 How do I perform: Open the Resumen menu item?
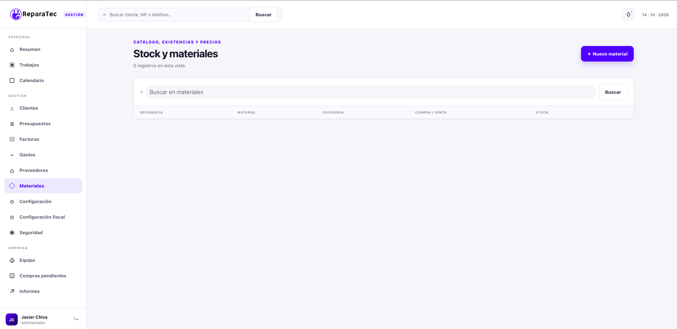tap(43, 50)
